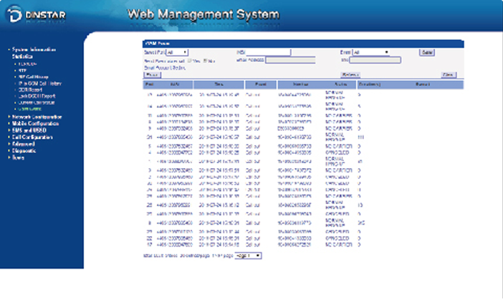Open IP to GSM Call History
503x307 pixels.
point(40,83)
